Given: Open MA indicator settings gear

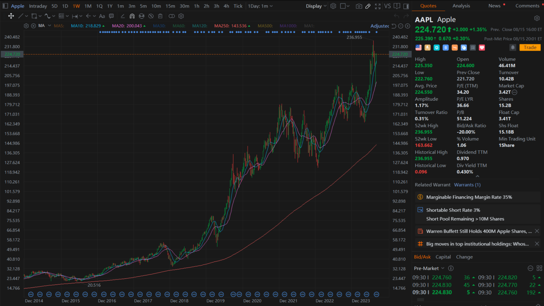Looking at the screenshot, I should [x=26, y=26].
